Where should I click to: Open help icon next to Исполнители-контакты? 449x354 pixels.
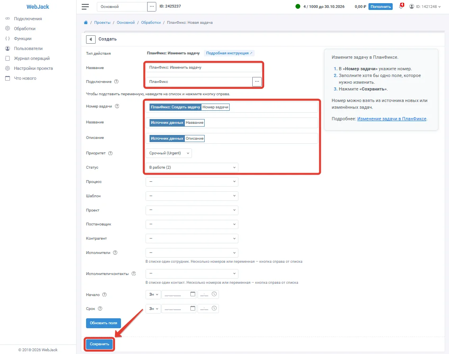tap(134, 274)
